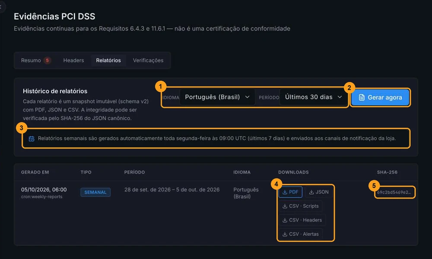The height and width of the screenshot is (259, 432).
Task: Download CSV · Alertas file
Action: point(300,234)
